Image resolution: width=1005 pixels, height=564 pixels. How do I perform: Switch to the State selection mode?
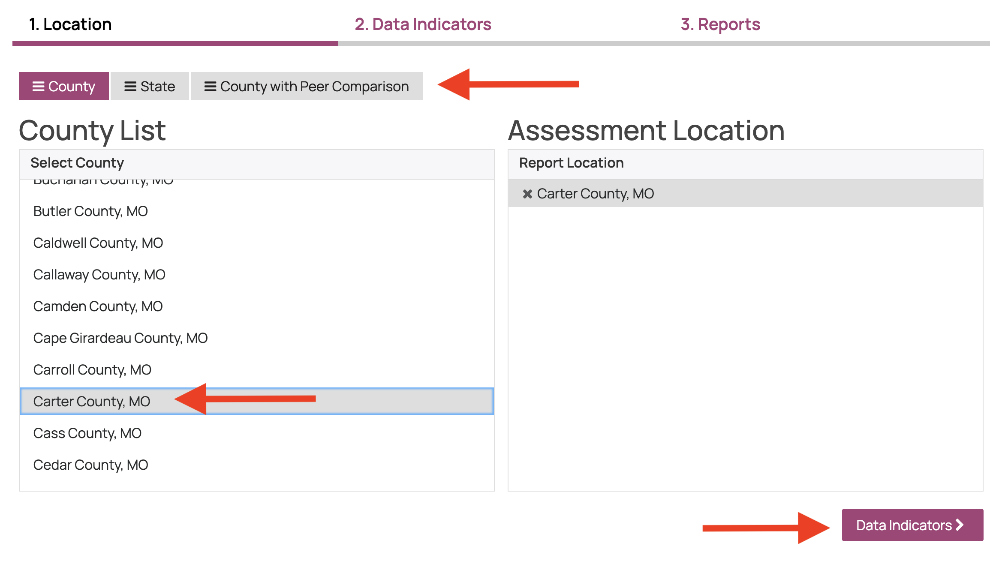[150, 86]
